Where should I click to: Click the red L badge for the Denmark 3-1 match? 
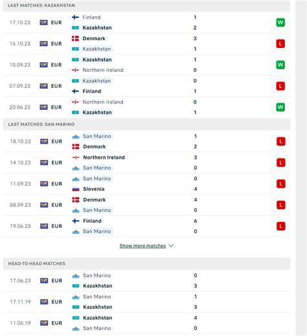280,43
